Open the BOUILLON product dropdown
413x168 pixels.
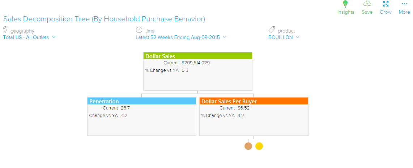[x=284, y=37]
